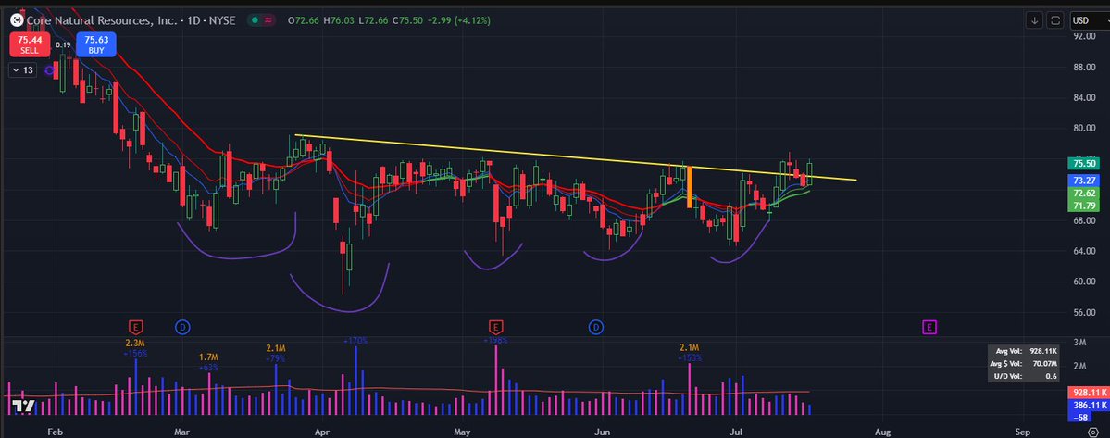Open chart settings gear at bottom right
Image resolution: width=1110 pixels, height=438 pixels.
[1093, 432]
